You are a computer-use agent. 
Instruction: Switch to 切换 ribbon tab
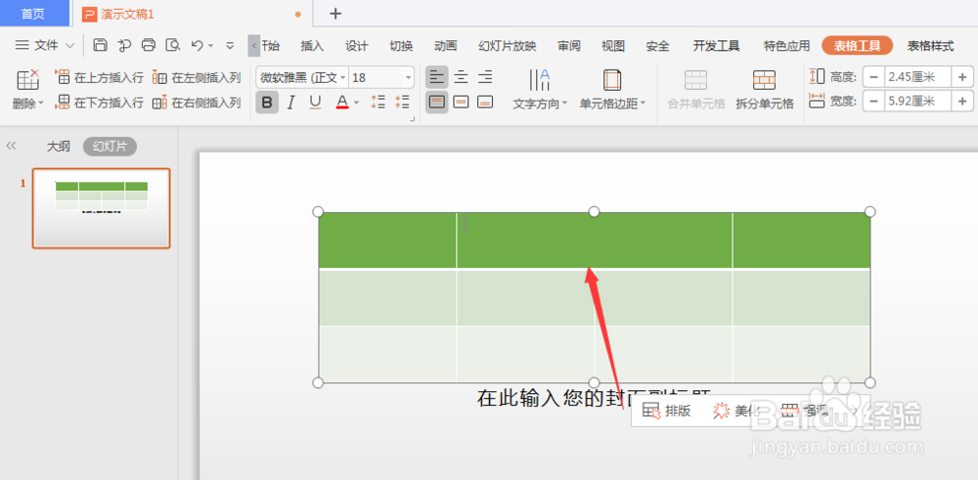[x=401, y=46]
